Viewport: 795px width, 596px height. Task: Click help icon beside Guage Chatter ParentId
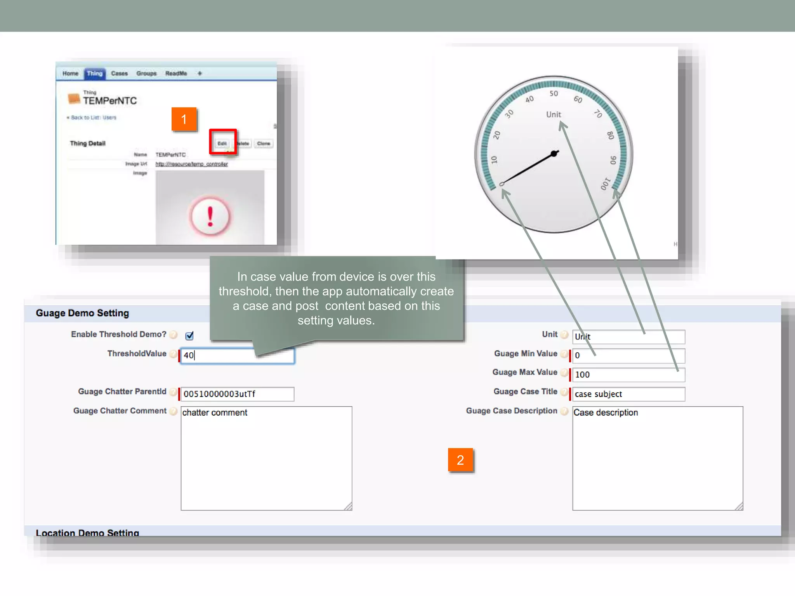174,392
